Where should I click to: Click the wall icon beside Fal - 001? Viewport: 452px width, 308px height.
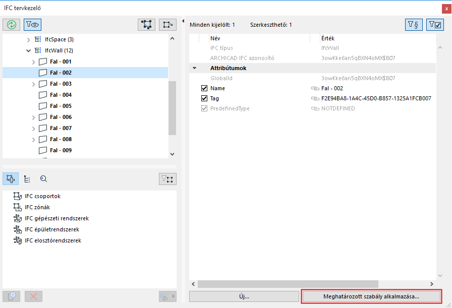pos(43,61)
